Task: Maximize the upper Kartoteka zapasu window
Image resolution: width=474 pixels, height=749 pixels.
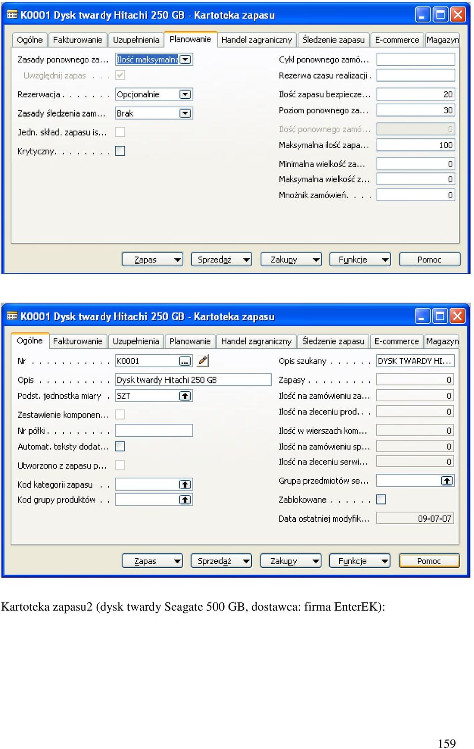Action: (440, 15)
